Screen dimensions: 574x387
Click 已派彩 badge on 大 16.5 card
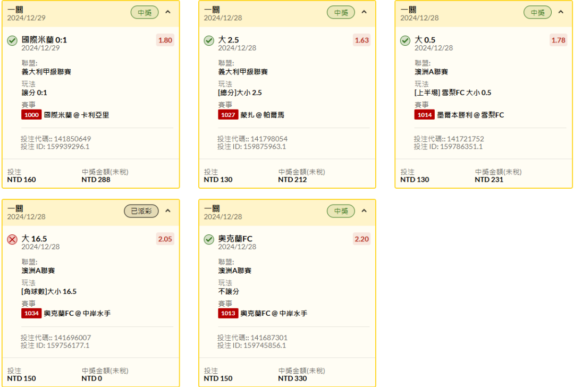click(141, 211)
